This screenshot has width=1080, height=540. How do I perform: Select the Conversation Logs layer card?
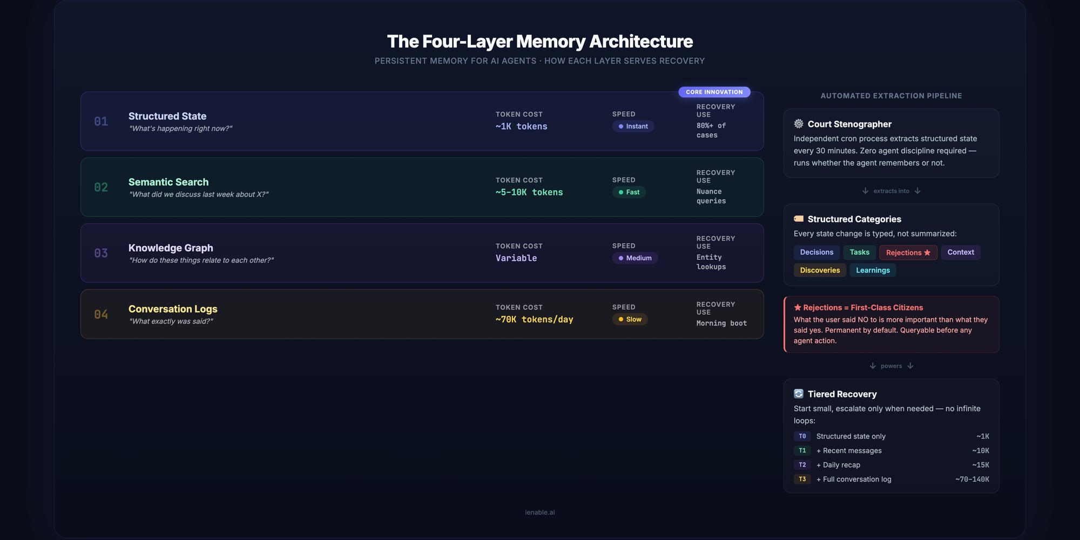pos(422,314)
